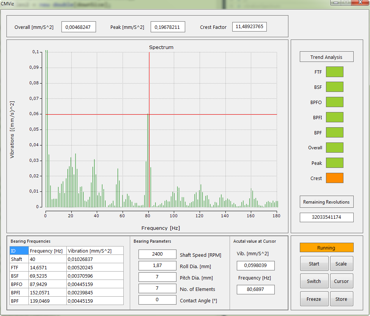
Task: Activate the Cursor button
Action: pyautogui.click(x=341, y=281)
